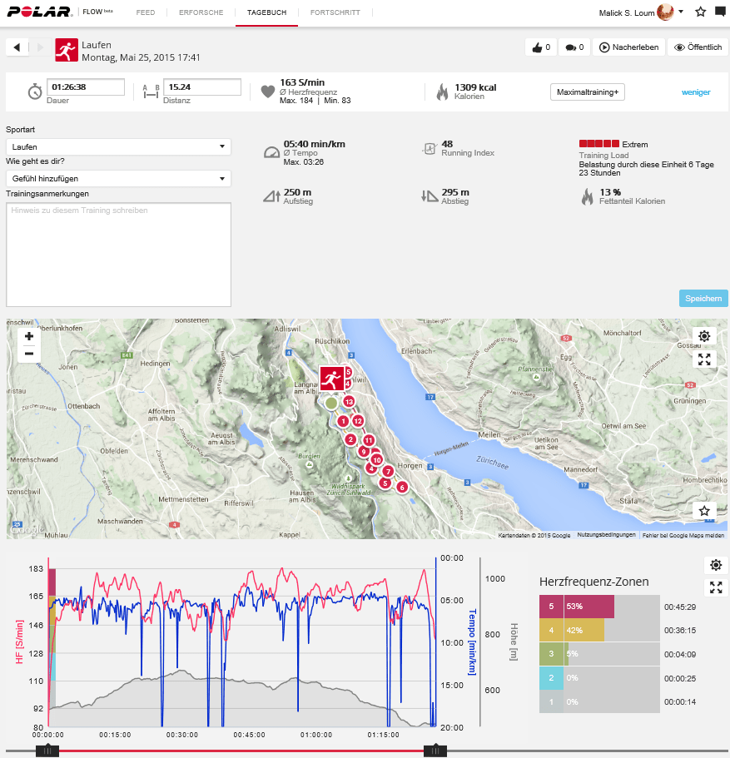Image resolution: width=730 pixels, height=758 pixels.
Task: Give the training a thumbs up
Action: coord(540,47)
